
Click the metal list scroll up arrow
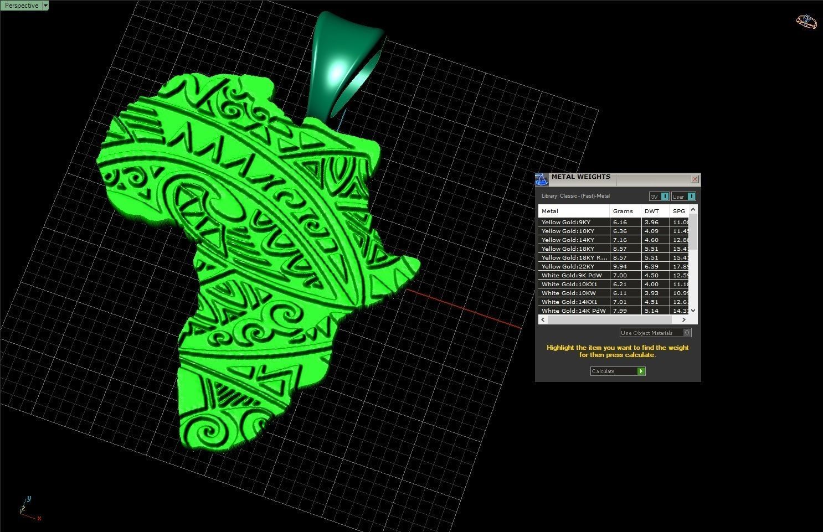[693, 209]
